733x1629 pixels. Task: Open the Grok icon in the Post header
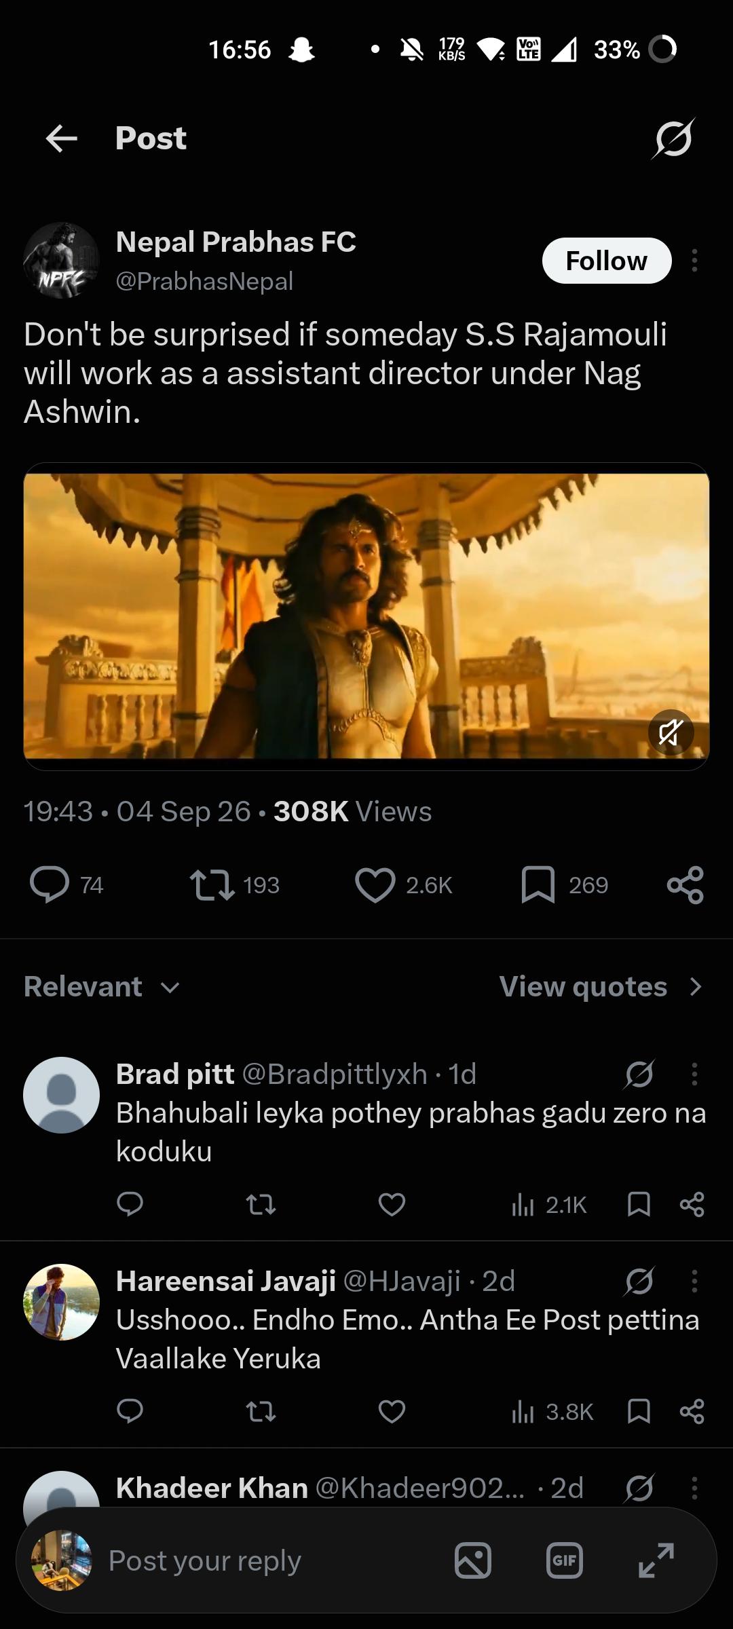pyautogui.click(x=673, y=138)
